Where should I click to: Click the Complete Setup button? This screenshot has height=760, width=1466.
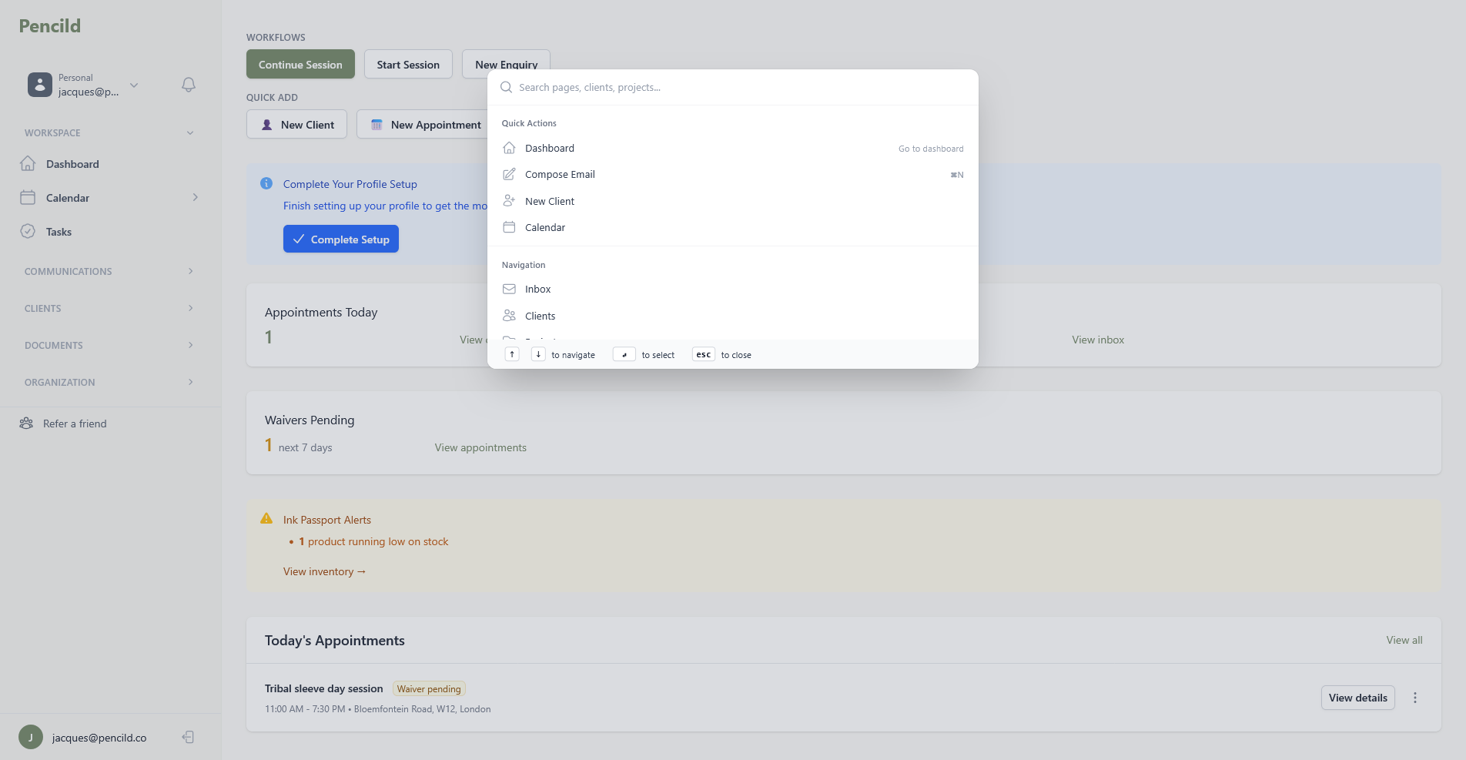(340, 239)
